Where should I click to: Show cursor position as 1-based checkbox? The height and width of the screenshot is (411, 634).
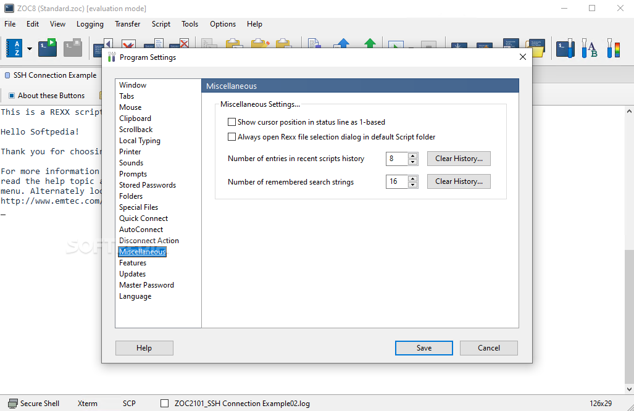click(231, 122)
